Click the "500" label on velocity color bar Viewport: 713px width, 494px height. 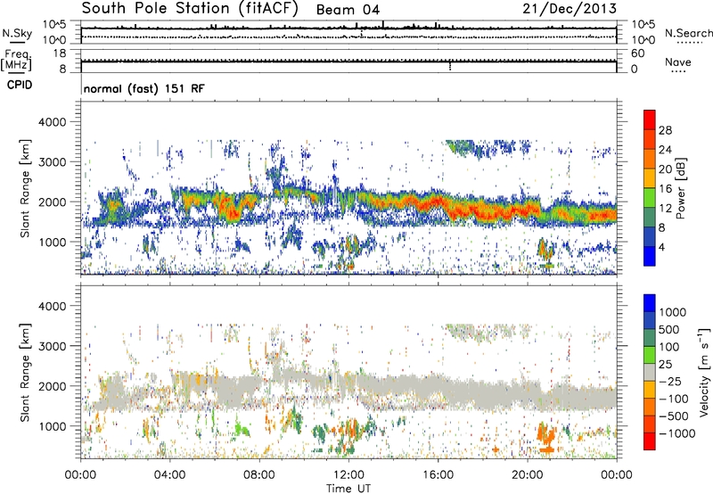pos(671,330)
